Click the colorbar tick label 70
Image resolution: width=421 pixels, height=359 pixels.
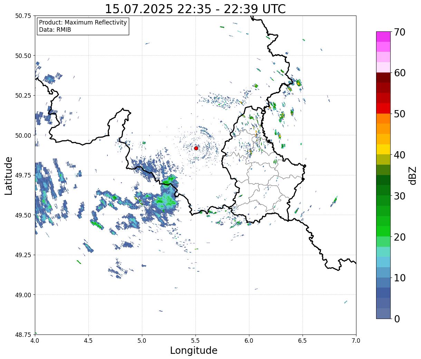[399, 32]
